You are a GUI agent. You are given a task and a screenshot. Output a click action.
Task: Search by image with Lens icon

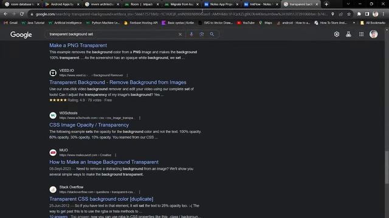coord(202,35)
